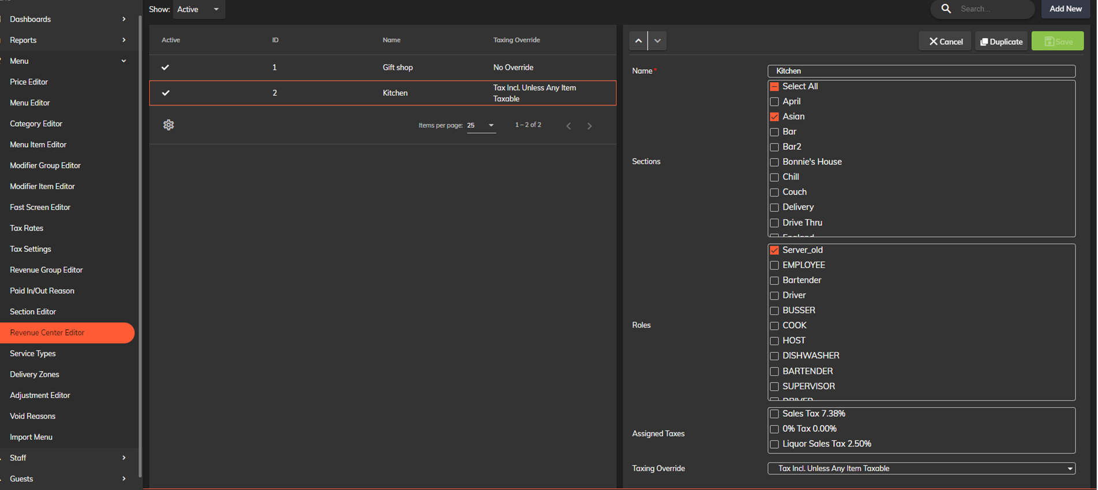The height and width of the screenshot is (490, 1098).
Task: Enable the COOK role
Action: 774,326
